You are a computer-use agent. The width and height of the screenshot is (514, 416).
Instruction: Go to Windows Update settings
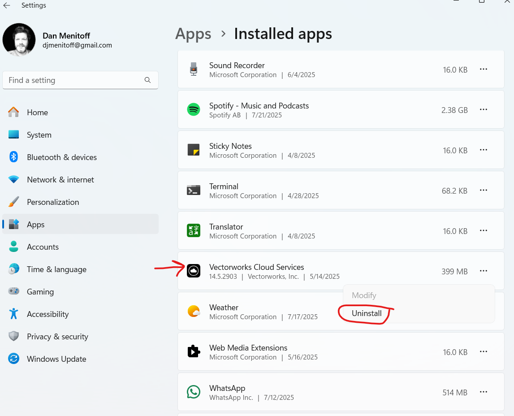tap(56, 359)
